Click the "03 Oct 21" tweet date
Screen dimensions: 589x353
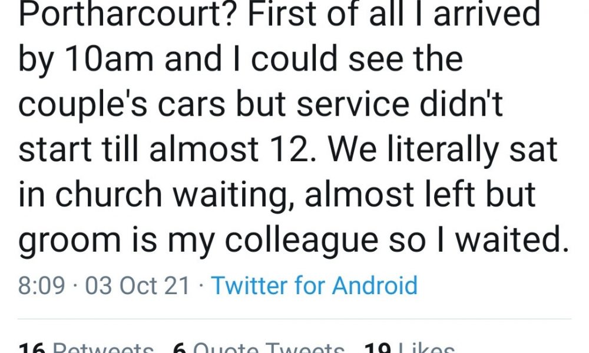[x=138, y=286]
